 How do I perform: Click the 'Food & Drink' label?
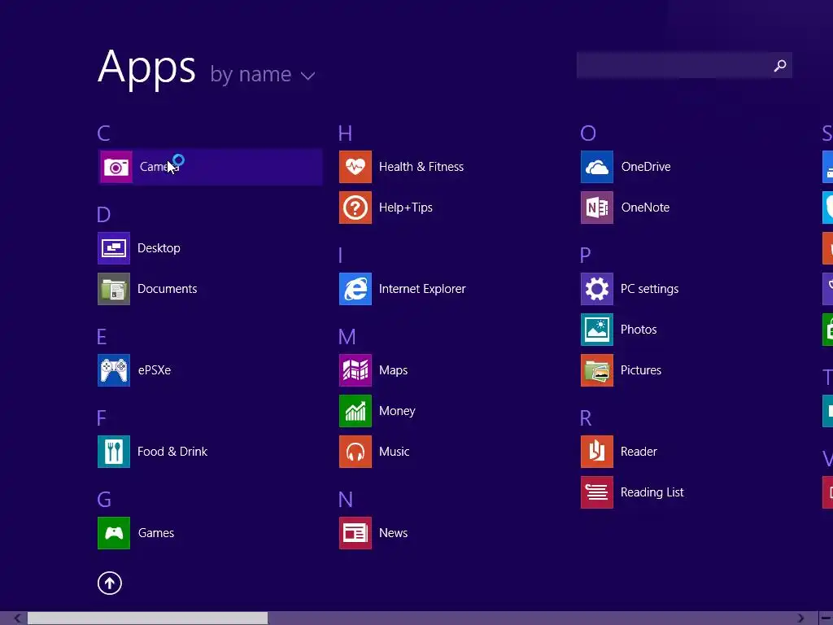pyautogui.click(x=172, y=452)
